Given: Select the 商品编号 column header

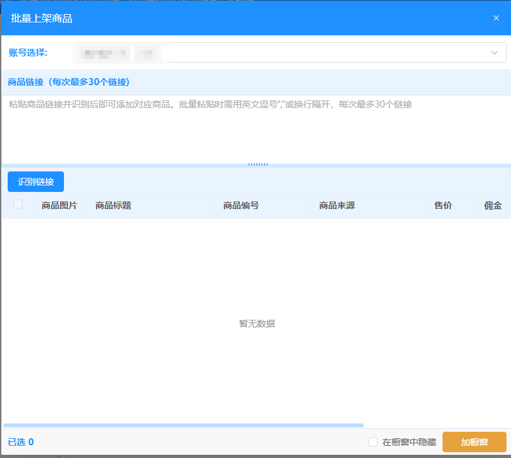Looking at the screenshot, I should click(x=241, y=205).
